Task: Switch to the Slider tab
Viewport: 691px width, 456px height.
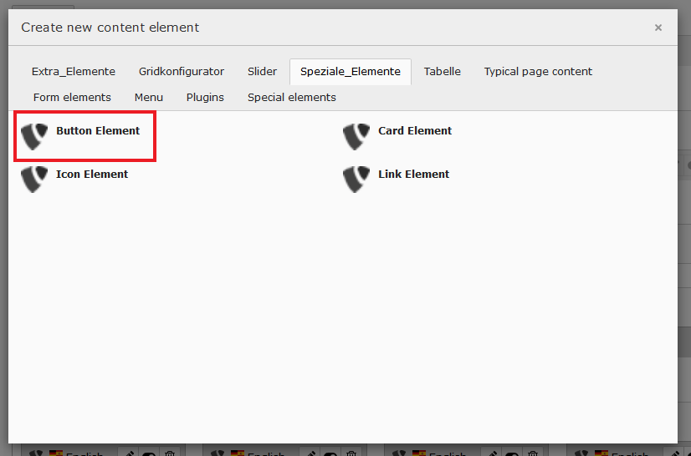Action: pos(262,71)
